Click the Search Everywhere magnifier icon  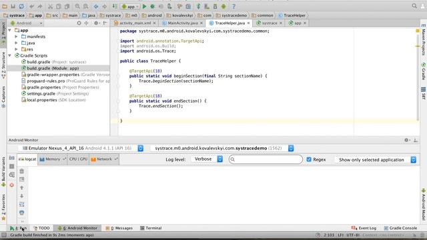tap(414, 6)
